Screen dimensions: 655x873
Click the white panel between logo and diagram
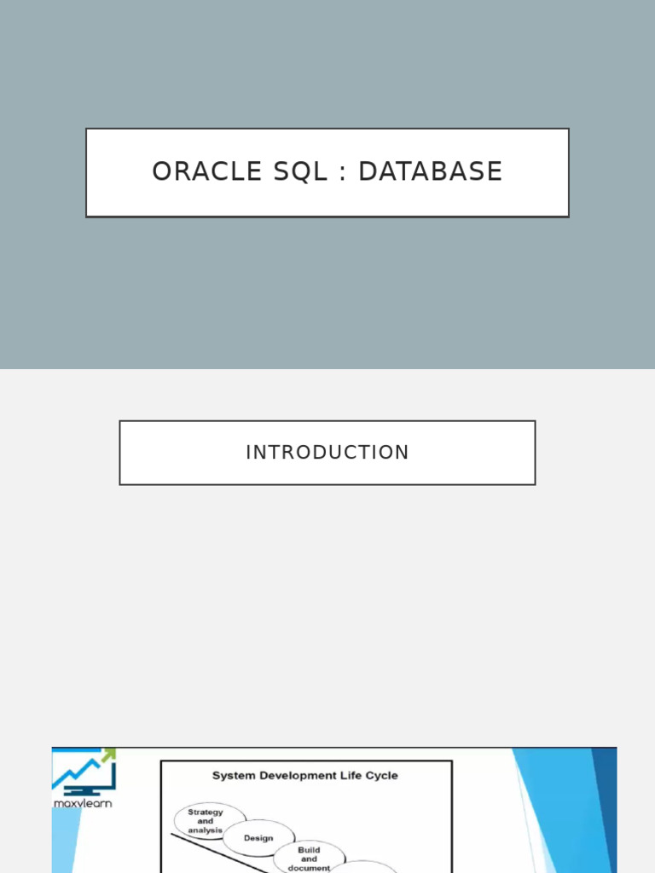pyautogui.click(x=138, y=818)
